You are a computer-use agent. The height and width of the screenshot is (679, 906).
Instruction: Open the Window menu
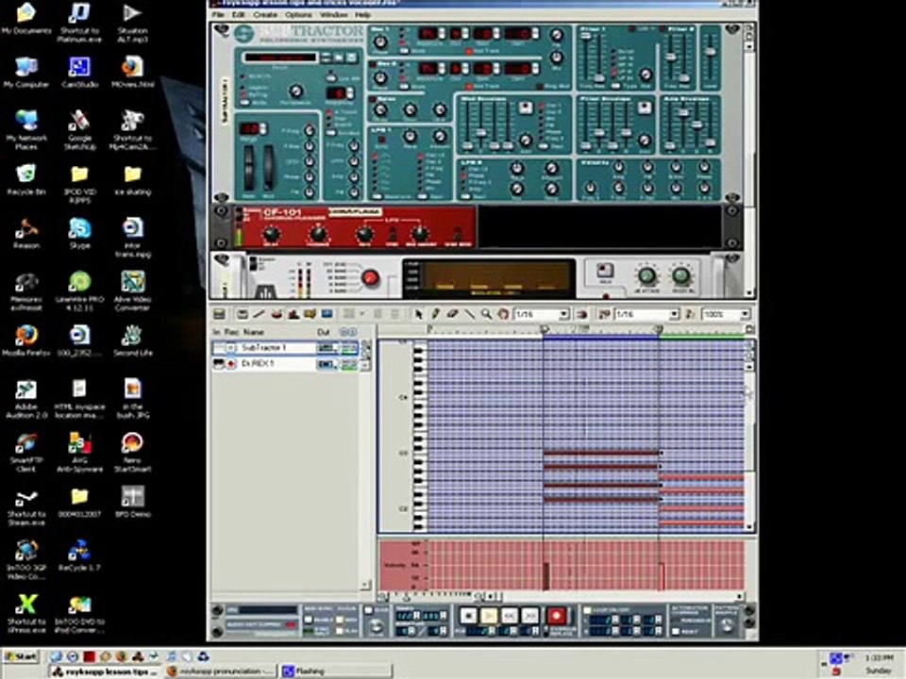[333, 14]
